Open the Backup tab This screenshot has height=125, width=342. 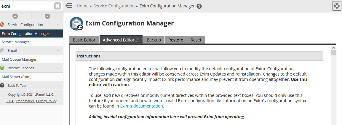click(154, 40)
